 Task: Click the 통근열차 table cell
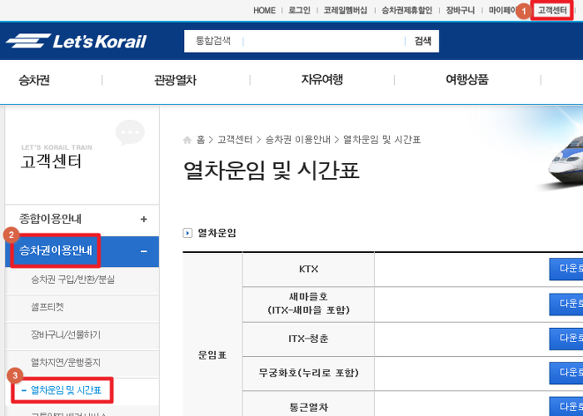309,404
